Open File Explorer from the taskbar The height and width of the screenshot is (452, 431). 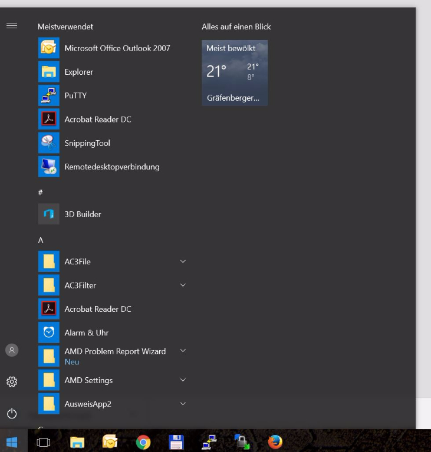tap(77, 442)
